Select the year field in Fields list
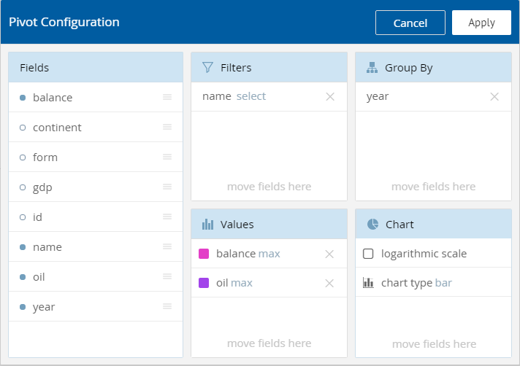 pyautogui.click(x=96, y=306)
